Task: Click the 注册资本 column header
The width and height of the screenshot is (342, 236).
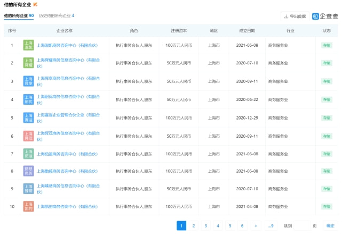Action: click(x=179, y=31)
